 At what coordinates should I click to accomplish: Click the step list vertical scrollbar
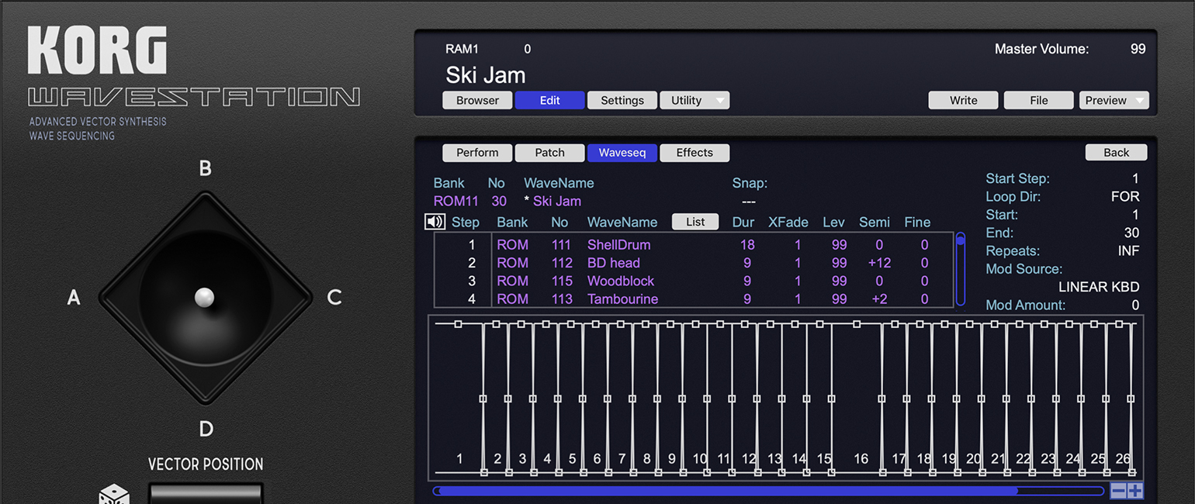[x=961, y=269]
